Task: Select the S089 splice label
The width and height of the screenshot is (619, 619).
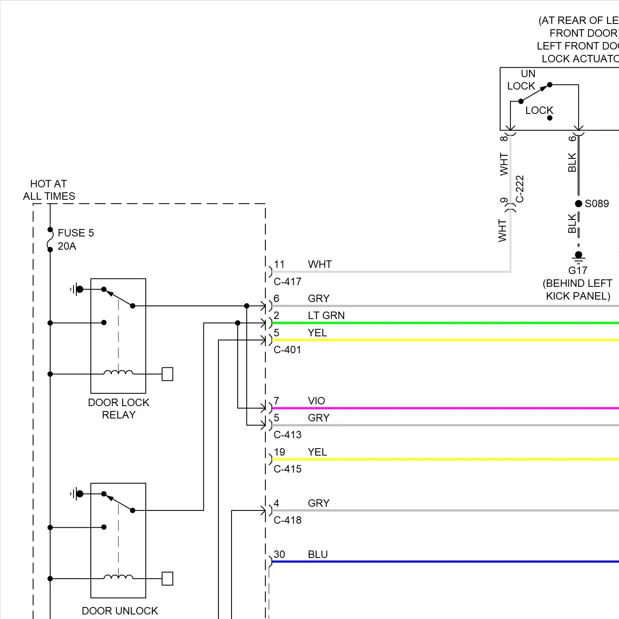Action: (x=597, y=203)
